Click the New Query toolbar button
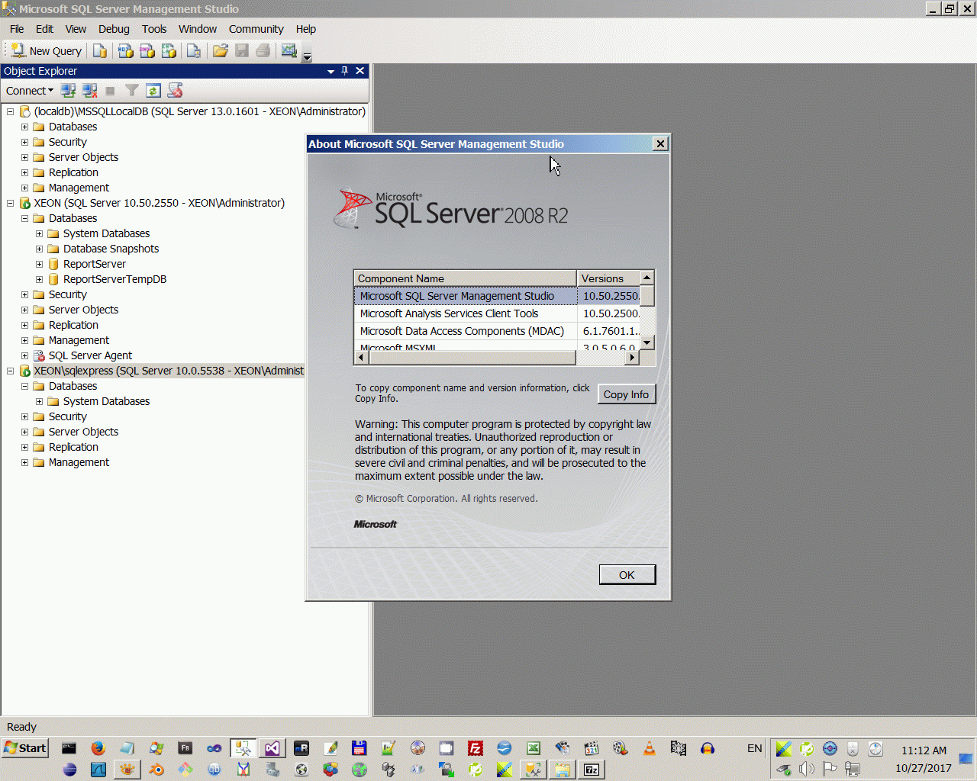 (46, 51)
